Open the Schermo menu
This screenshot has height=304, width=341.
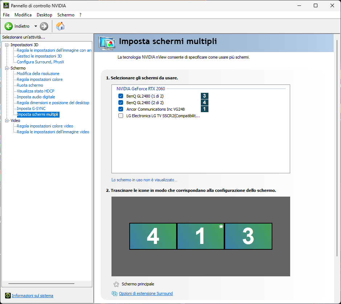[66, 15]
